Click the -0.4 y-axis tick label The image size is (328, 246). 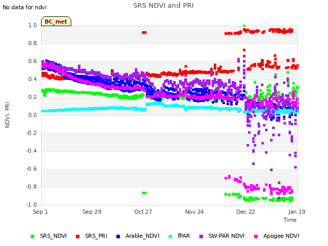pos(31,151)
